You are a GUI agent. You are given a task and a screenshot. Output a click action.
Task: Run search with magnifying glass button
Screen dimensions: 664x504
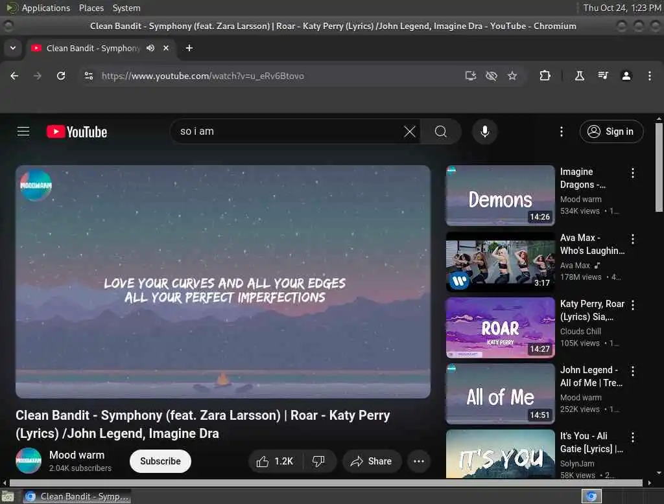click(441, 132)
